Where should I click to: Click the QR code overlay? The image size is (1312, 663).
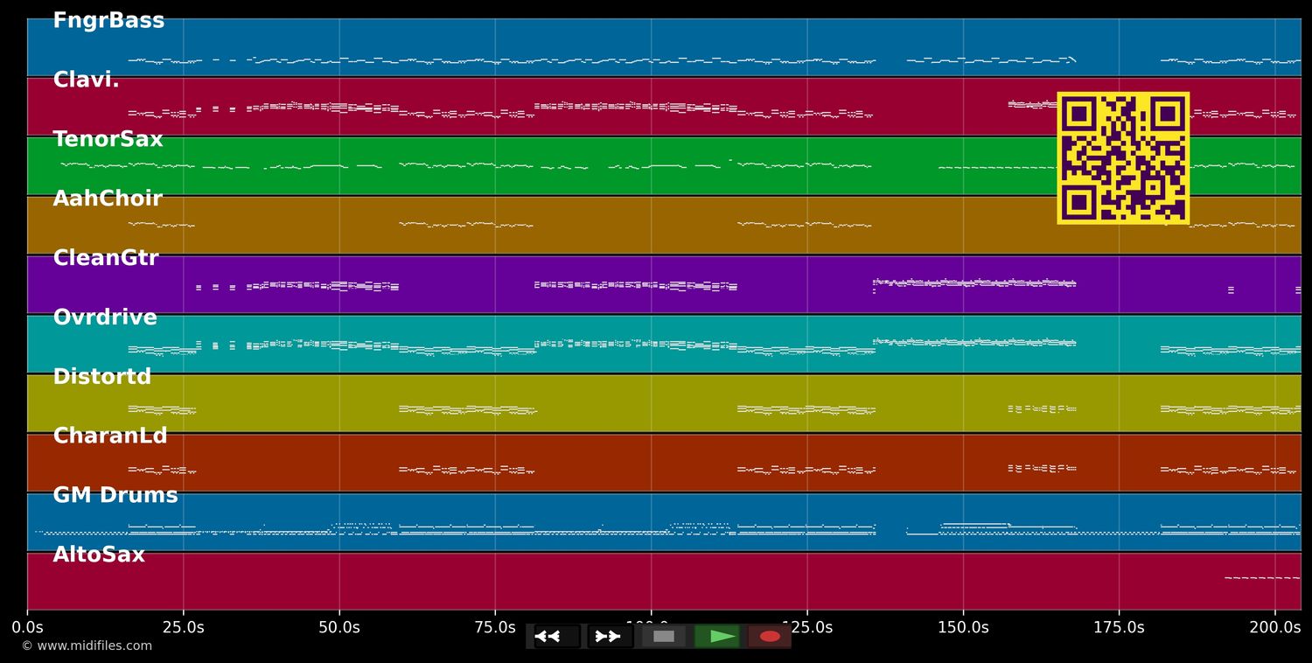[1123, 157]
